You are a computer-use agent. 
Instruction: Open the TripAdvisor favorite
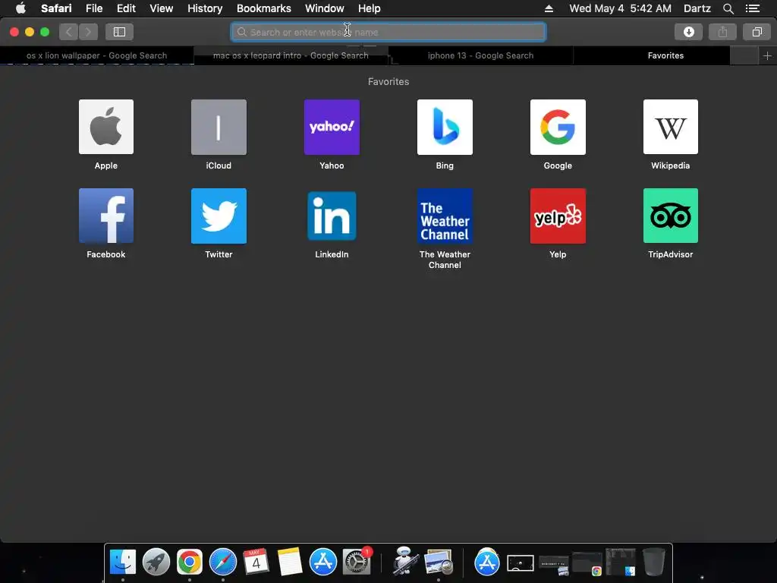(671, 216)
